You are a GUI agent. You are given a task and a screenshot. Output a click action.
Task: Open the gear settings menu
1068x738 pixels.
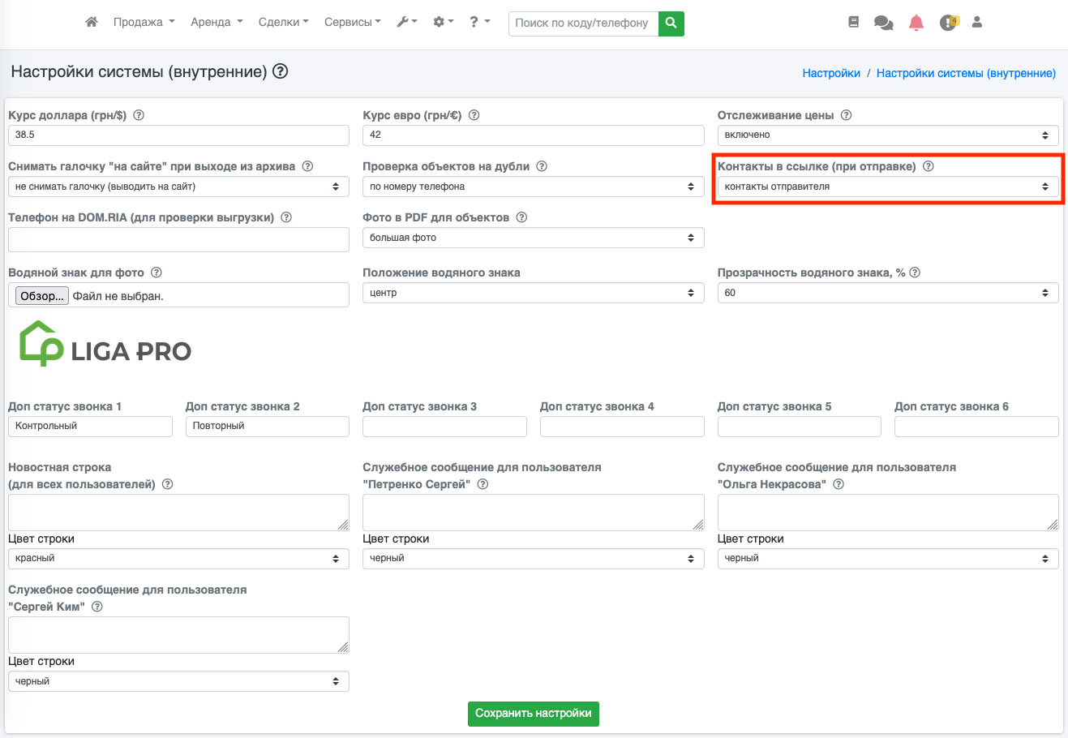(x=443, y=22)
